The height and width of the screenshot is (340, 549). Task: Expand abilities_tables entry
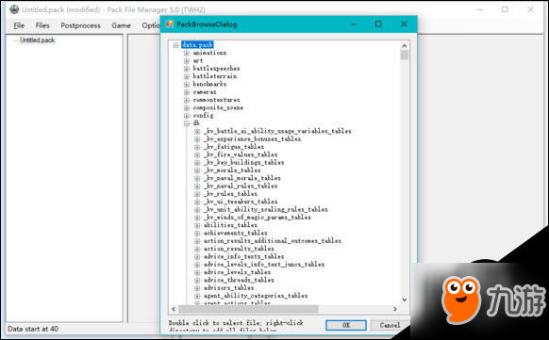coord(197,225)
